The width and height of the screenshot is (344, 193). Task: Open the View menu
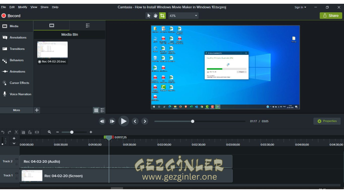34,7
